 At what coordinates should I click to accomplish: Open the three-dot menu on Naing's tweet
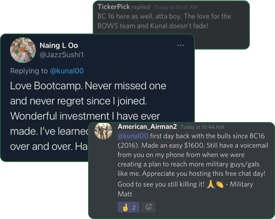pyautogui.click(x=181, y=45)
